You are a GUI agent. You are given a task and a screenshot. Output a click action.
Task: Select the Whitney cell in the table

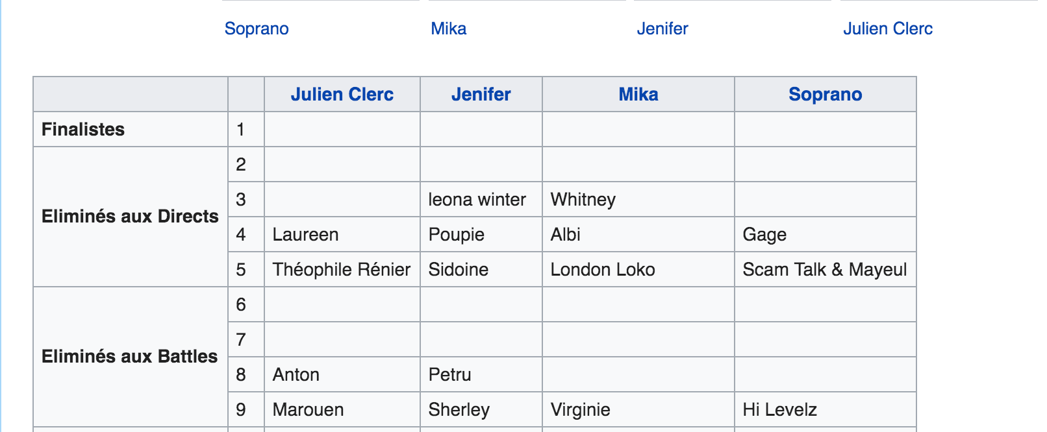point(583,200)
